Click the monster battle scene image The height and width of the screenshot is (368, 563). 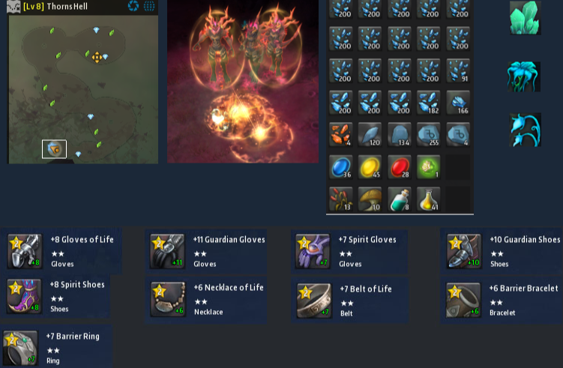click(243, 82)
